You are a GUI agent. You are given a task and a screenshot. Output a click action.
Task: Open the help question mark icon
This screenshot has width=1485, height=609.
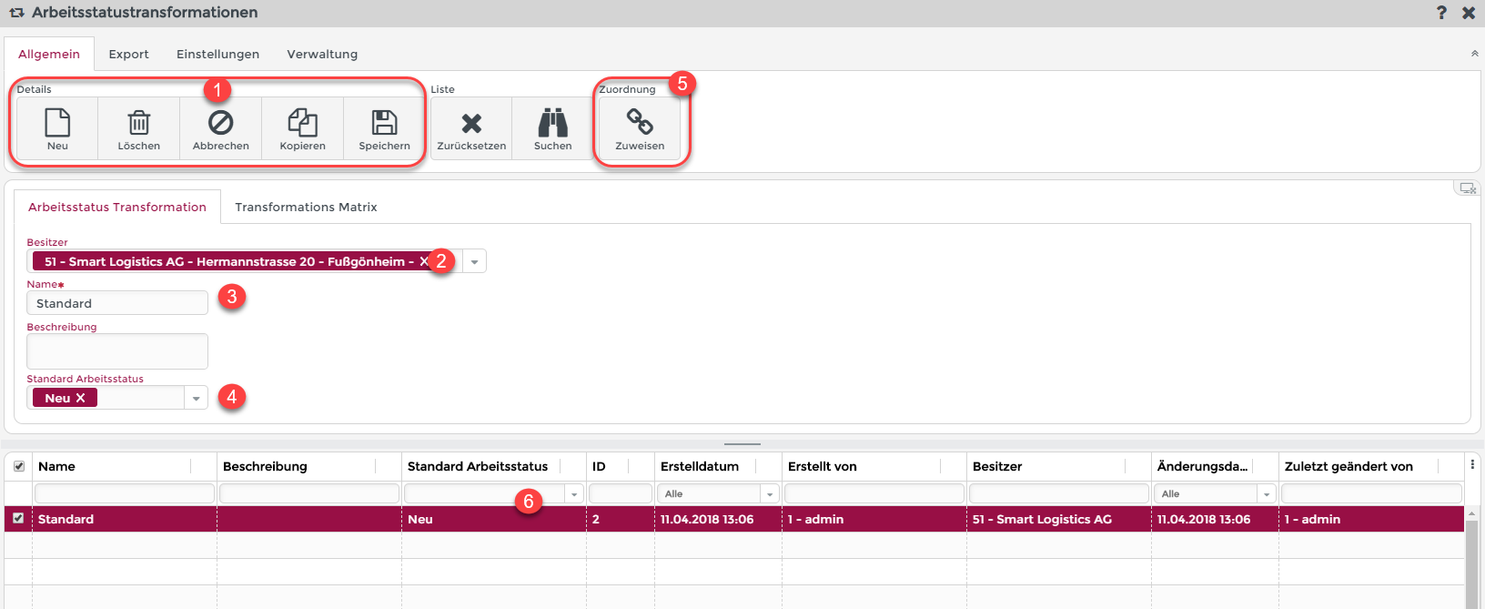(x=1441, y=13)
